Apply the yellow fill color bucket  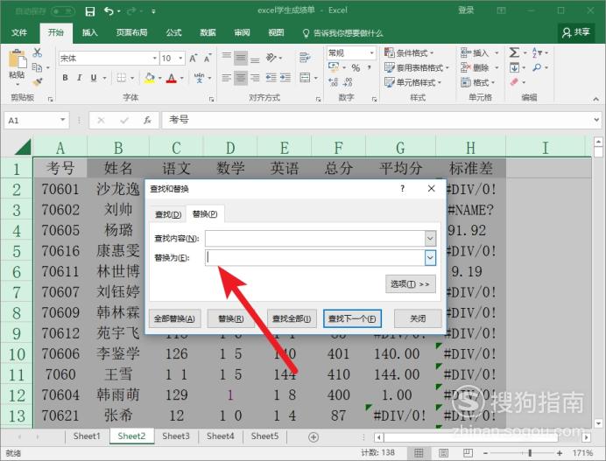pyautogui.click(x=149, y=78)
